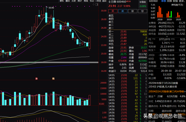The image size is (186, 122).
Task: Open the 历史 toolbar option
Action: tap(74, 1)
